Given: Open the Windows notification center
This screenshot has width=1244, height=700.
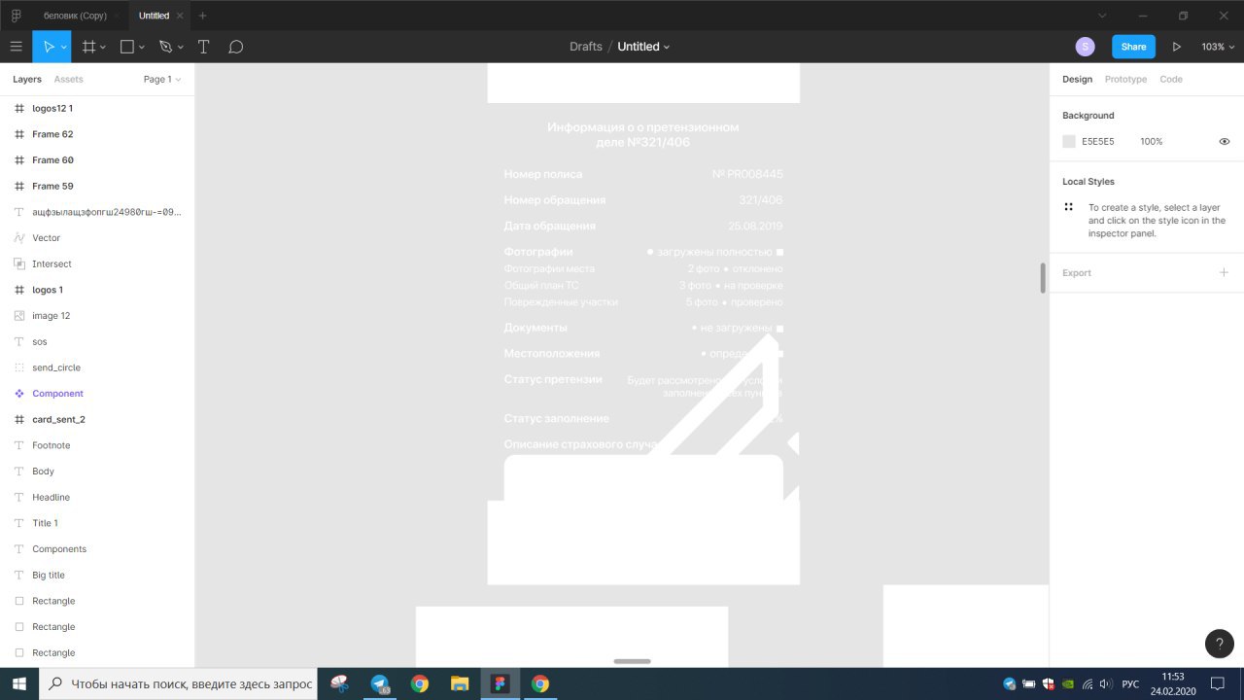Looking at the screenshot, I should [1217, 683].
